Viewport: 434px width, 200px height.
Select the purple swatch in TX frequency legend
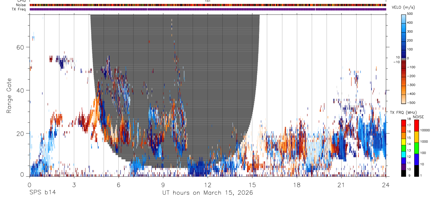coord(404,167)
